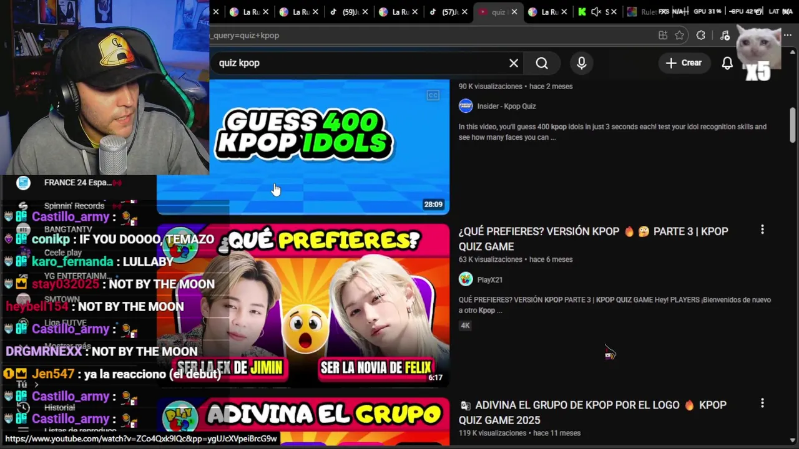Image resolution: width=799 pixels, height=449 pixels.
Task: Click the 28:09 duration badge
Action: pos(433,205)
